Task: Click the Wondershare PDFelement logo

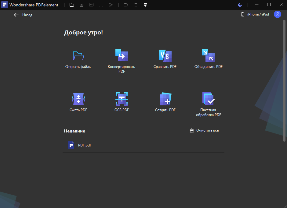Action: 4,5
